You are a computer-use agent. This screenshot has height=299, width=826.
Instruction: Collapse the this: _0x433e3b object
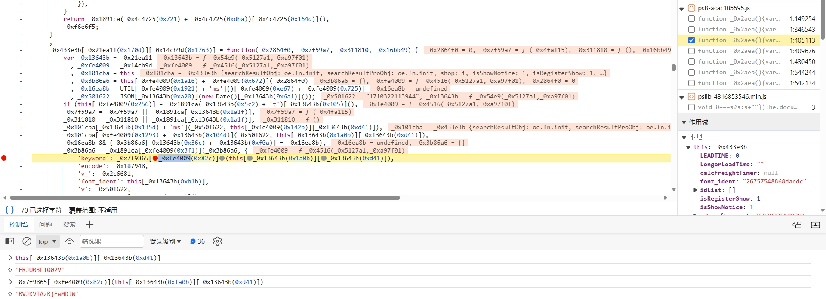(x=688, y=147)
